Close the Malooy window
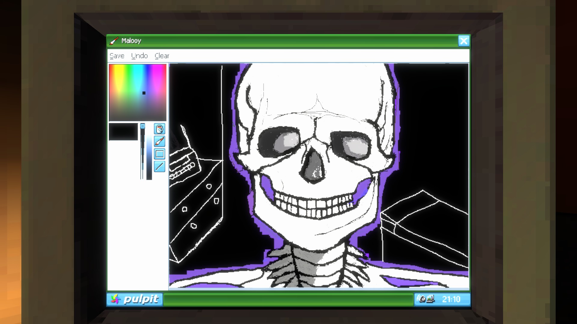 click(463, 41)
